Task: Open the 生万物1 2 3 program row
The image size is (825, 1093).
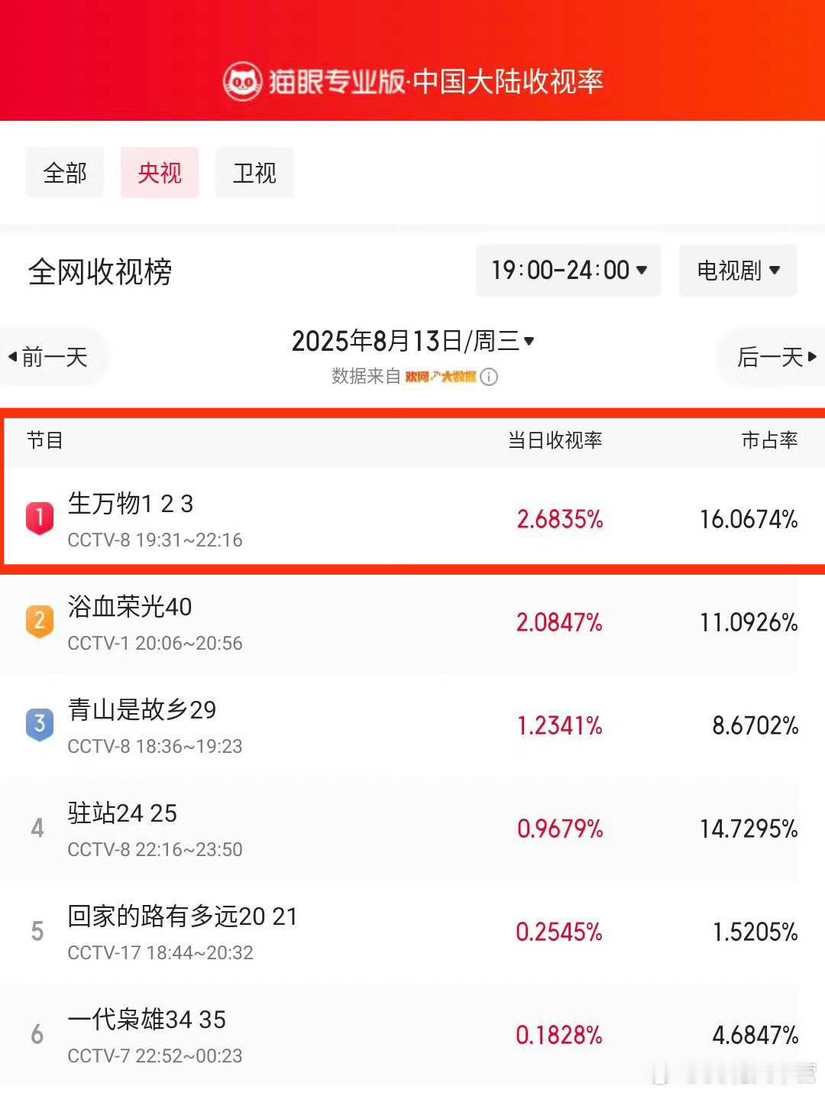Action: (412, 519)
